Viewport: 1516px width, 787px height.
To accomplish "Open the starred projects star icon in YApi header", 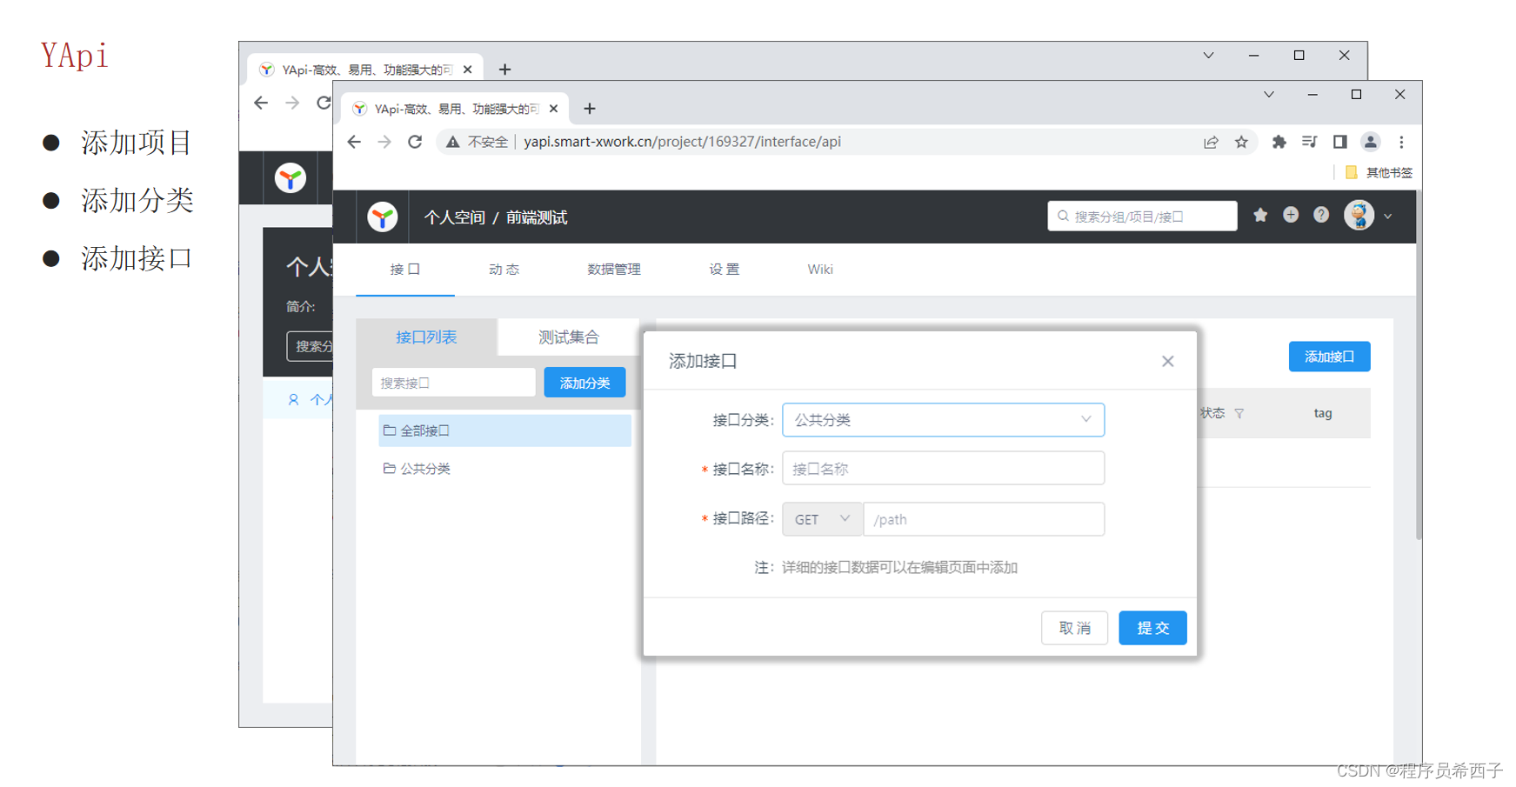I will 1260,215.
